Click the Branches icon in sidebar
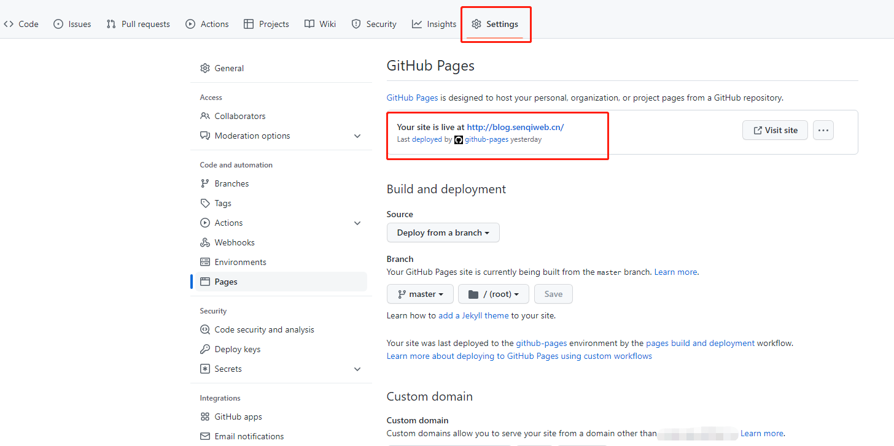This screenshot has height=446, width=894. (205, 183)
